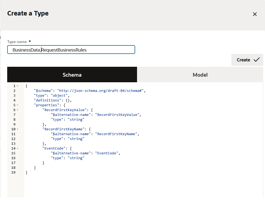265x223 pixels.
Task: Switch to the Schema tab
Action: click(x=72, y=75)
